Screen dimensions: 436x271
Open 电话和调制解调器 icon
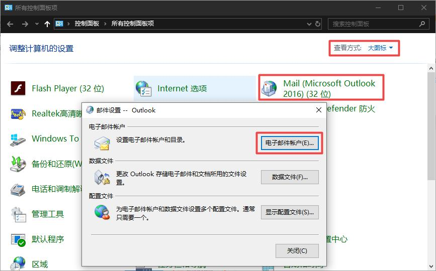[19, 189]
